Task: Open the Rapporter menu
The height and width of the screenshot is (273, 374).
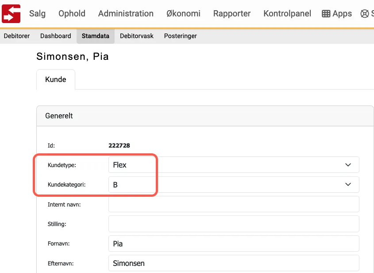Action: (x=231, y=14)
